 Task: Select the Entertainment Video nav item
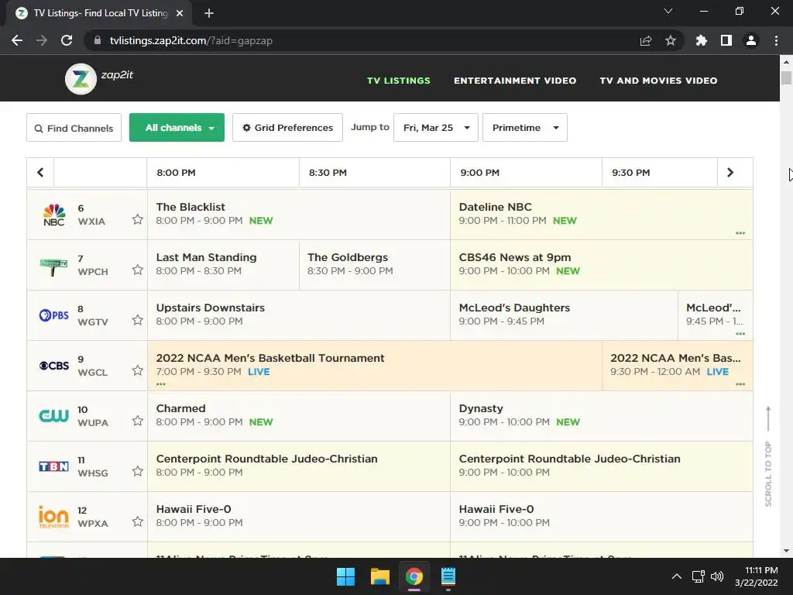[x=515, y=81]
